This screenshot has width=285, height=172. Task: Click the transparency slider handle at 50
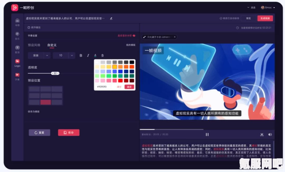(55, 73)
